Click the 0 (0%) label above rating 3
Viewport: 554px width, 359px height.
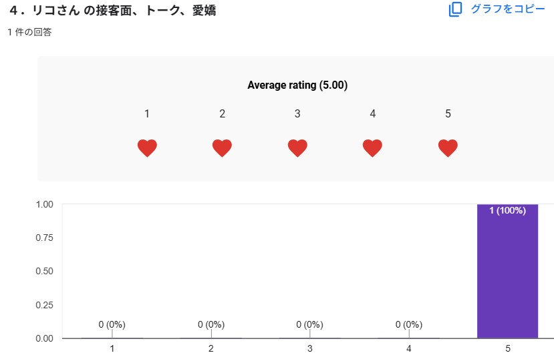pos(309,325)
